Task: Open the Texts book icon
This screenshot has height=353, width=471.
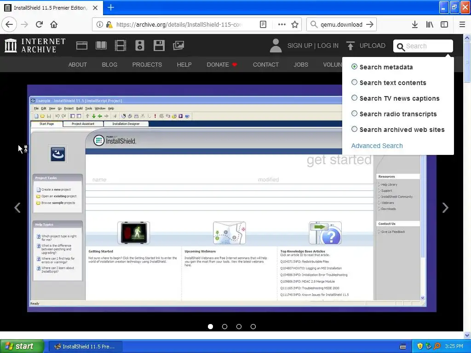Action: pyautogui.click(x=101, y=46)
